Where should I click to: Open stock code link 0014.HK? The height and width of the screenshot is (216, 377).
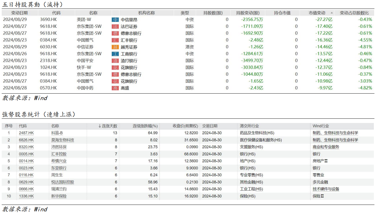pyautogui.click(x=26, y=161)
